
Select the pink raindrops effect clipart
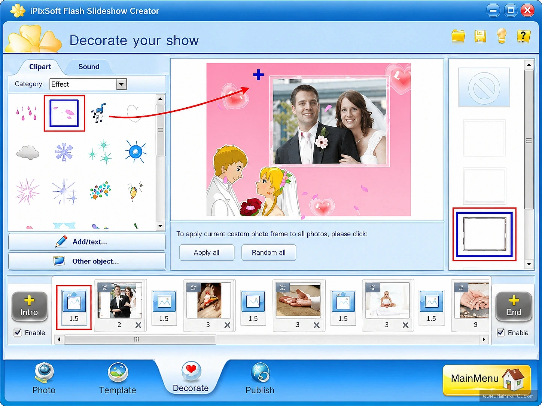pos(27,113)
